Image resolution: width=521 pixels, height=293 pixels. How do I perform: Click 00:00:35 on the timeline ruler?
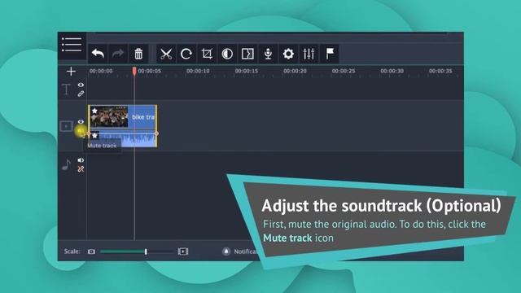click(x=440, y=71)
